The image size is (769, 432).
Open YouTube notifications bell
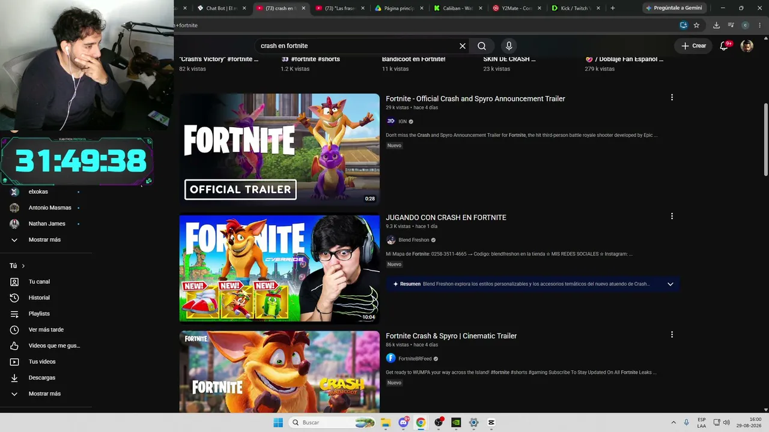pyautogui.click(x=725, y=46)
